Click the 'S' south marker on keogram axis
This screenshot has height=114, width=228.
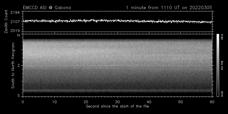click(18, 96)
